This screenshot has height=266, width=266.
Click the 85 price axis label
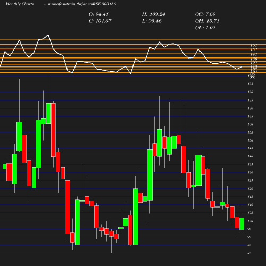250,245
